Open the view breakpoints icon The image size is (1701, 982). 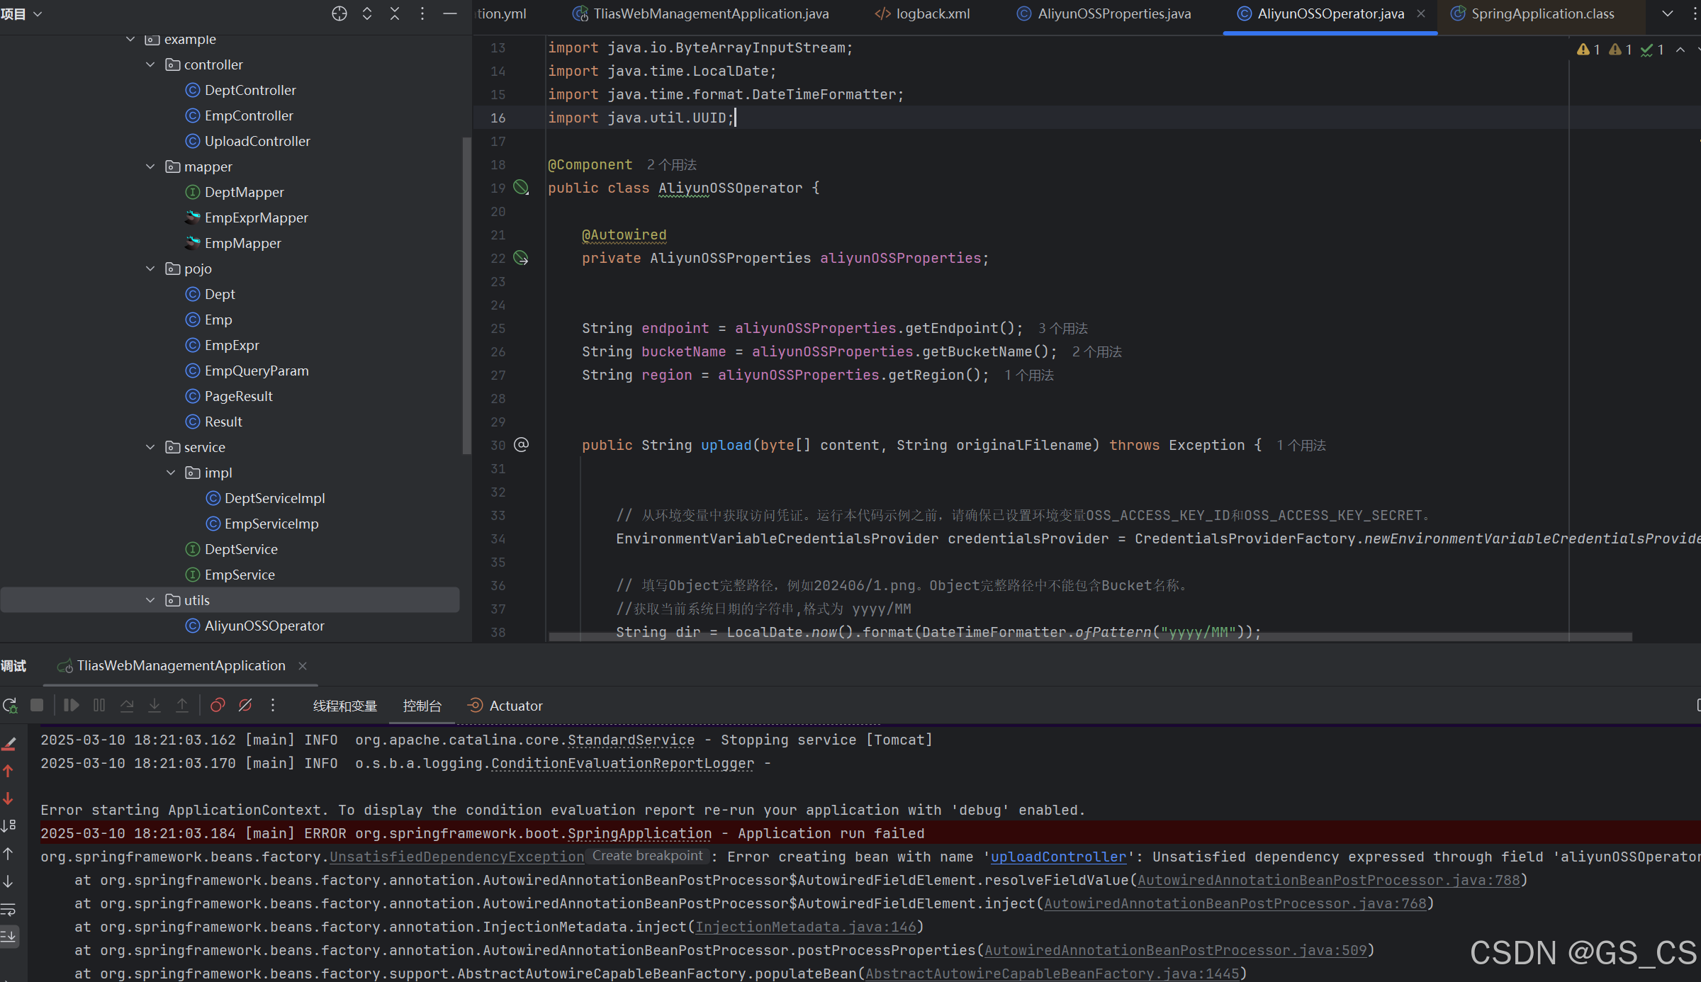pyautogui.click(x=218, y=705)
